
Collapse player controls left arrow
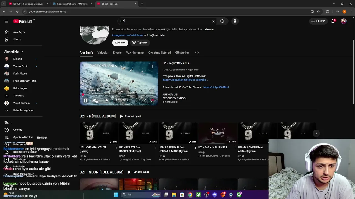(145, 100)
